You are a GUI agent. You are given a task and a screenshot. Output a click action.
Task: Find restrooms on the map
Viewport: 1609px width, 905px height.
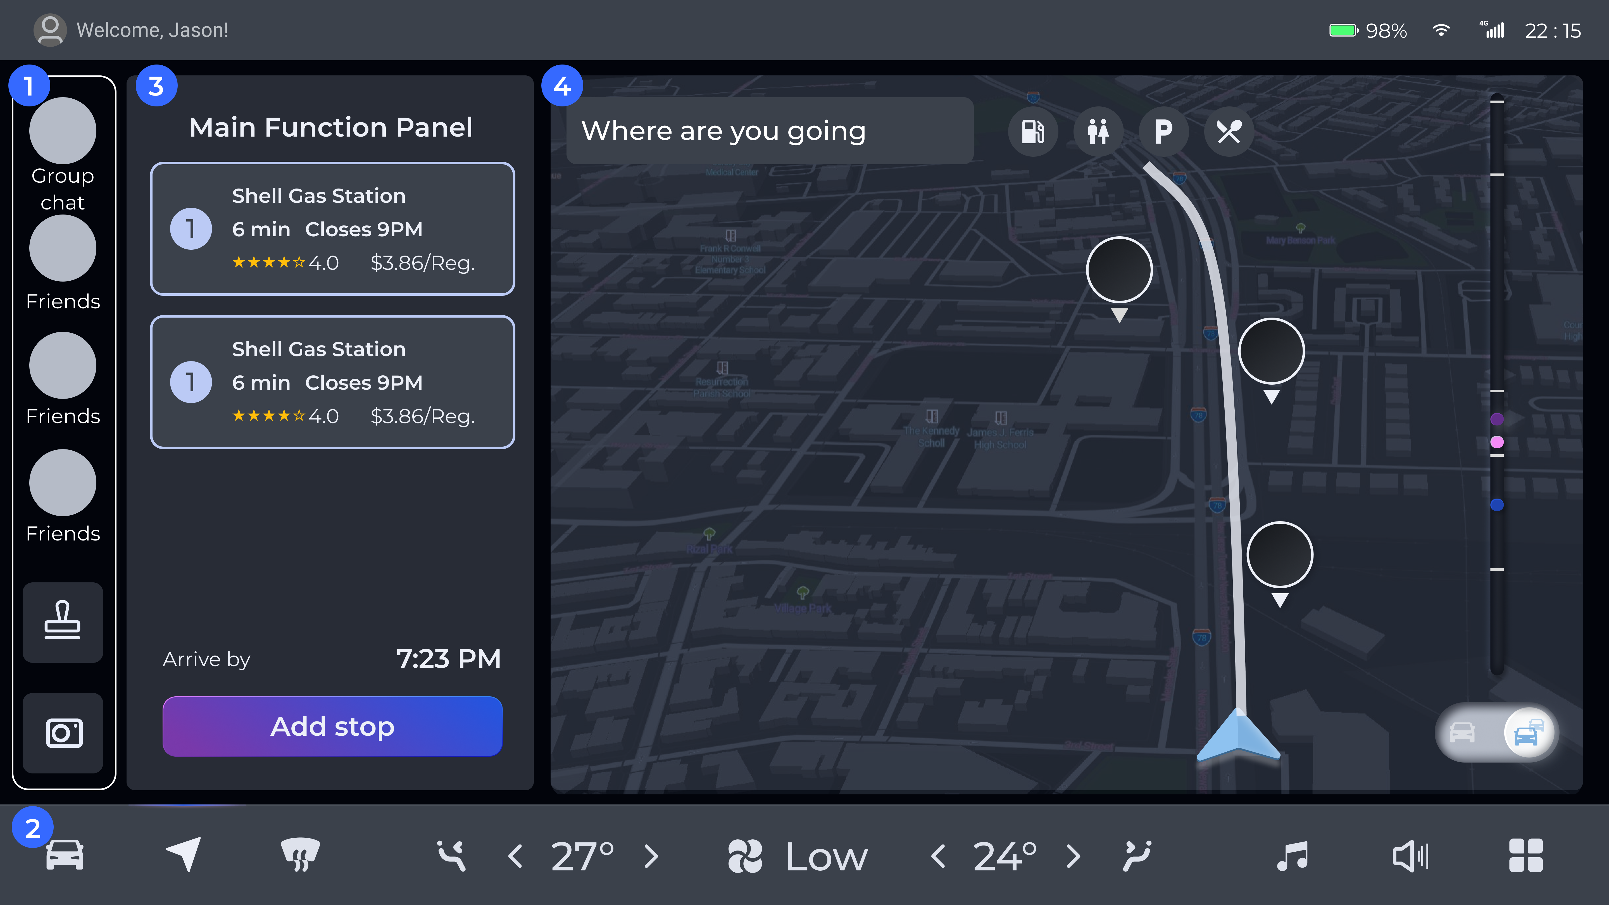pyautogui.click(x=1098, y=131)
